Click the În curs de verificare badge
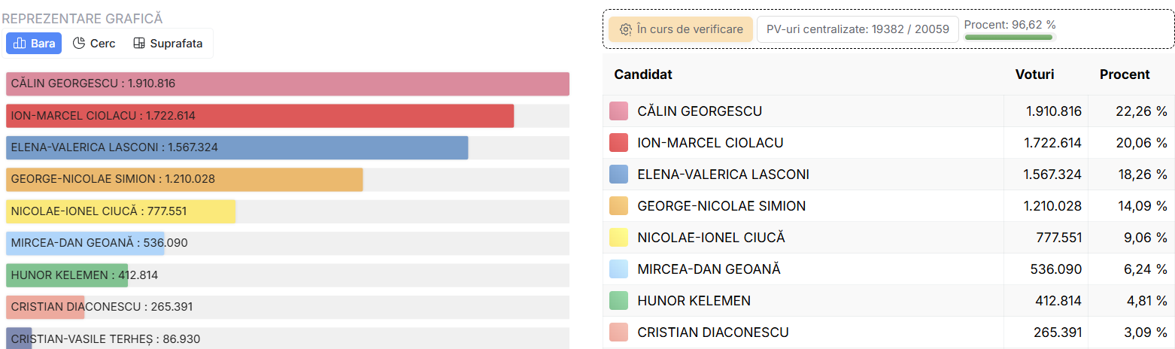Screen dimensions: 1175x349 pyautogui.click(x=681, y=29)
